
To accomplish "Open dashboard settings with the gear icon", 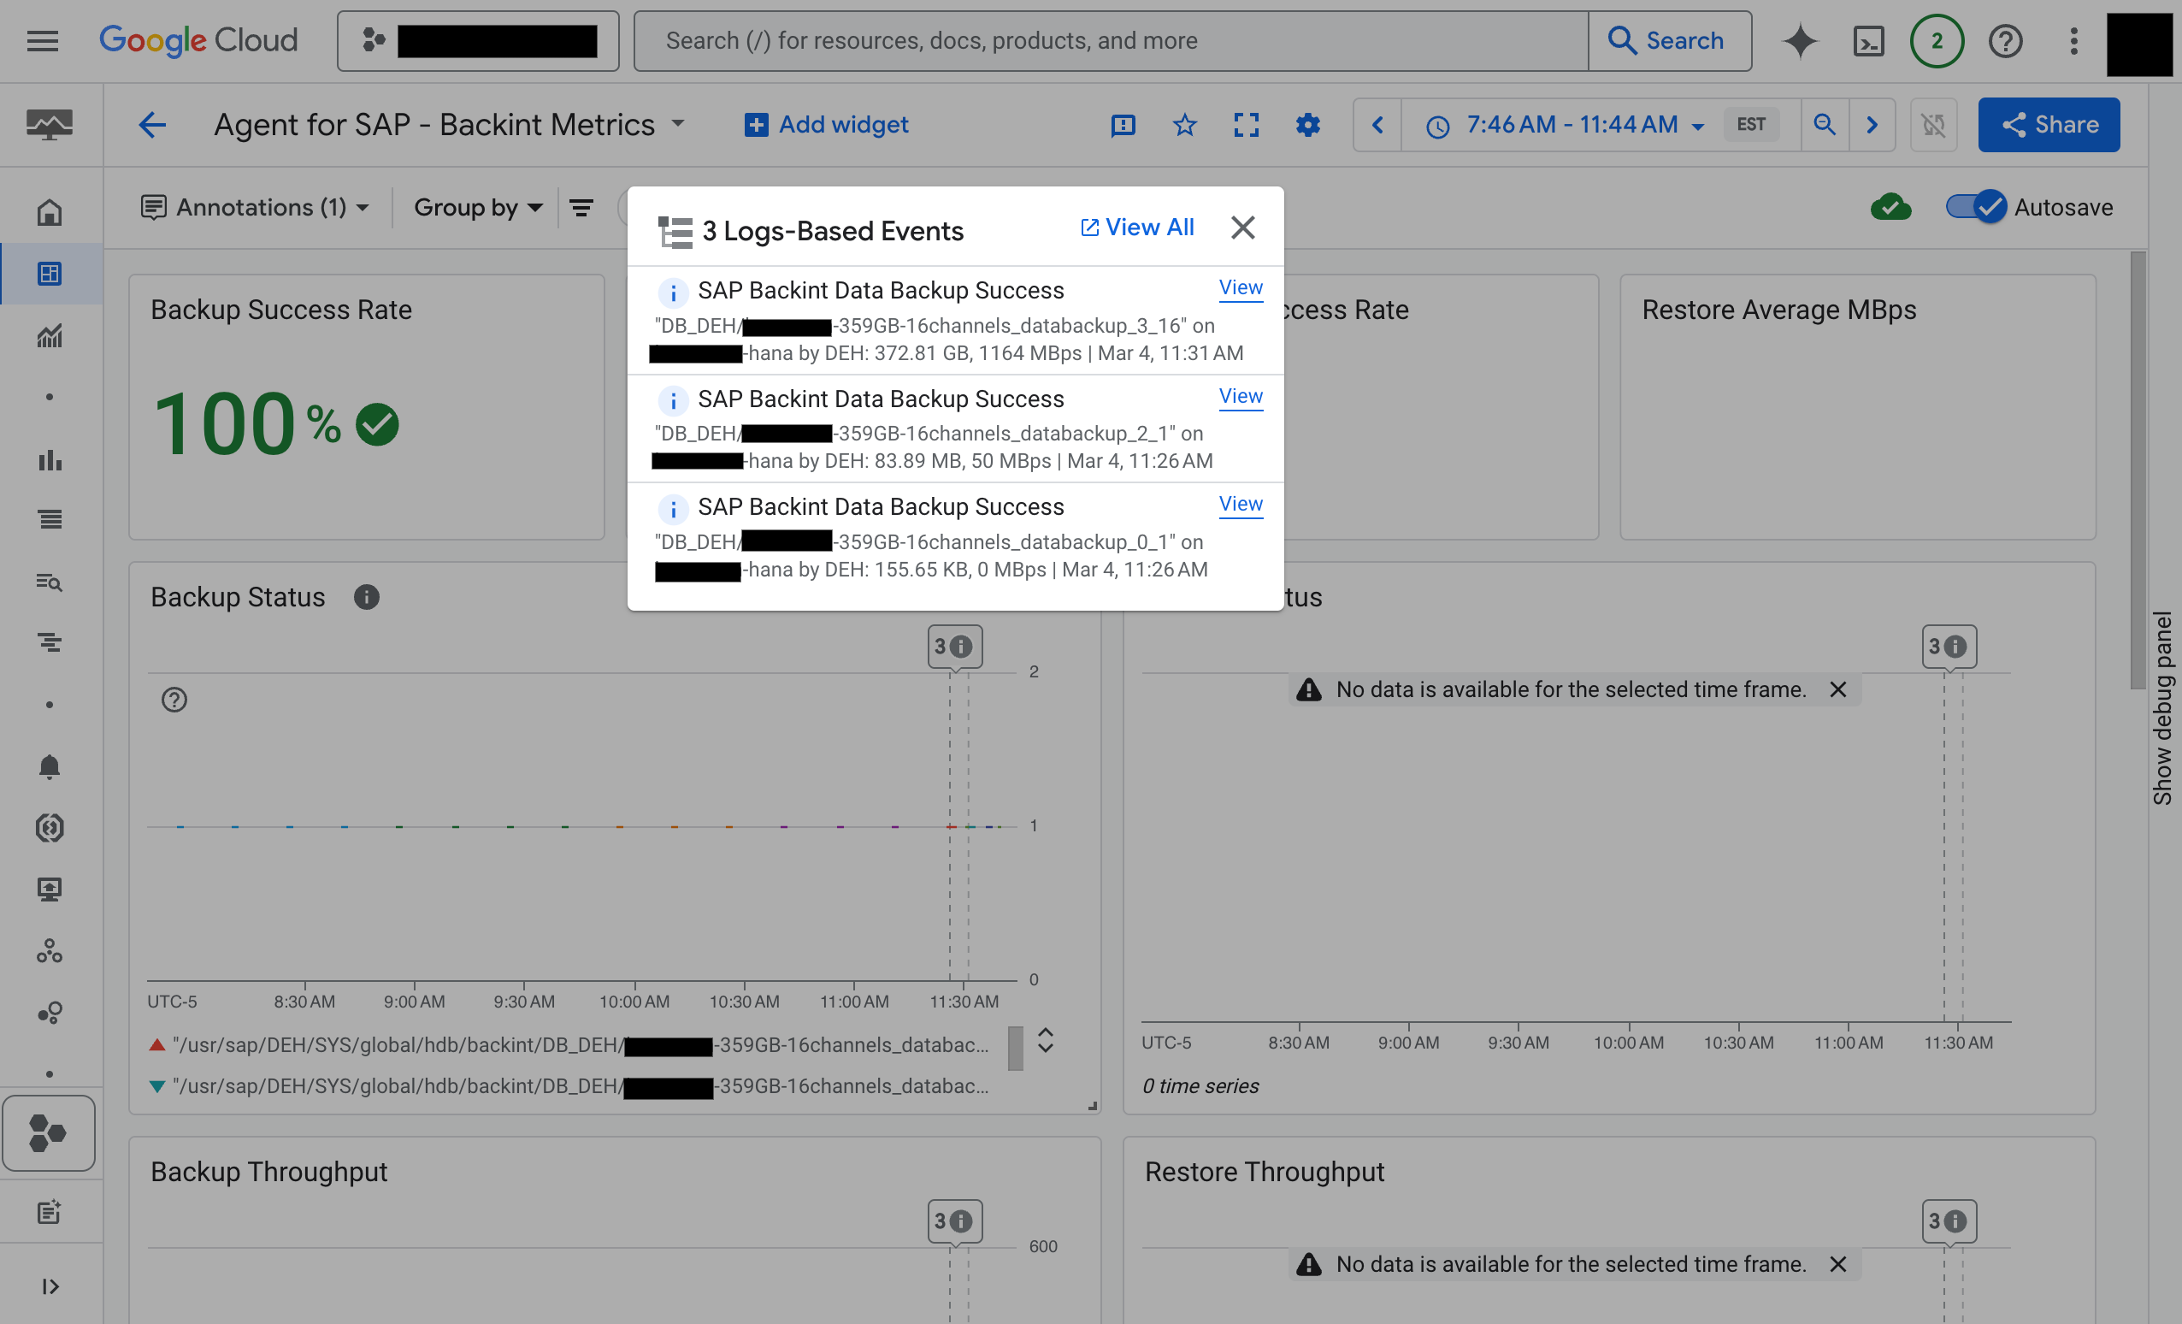I will point(1308,125).
